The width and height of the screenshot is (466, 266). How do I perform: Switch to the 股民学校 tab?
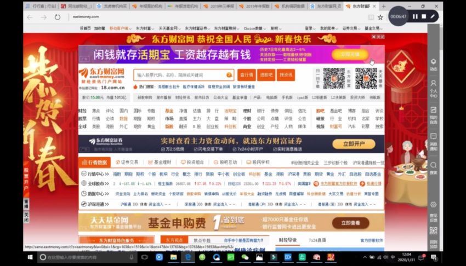click(x=258, y=162)
